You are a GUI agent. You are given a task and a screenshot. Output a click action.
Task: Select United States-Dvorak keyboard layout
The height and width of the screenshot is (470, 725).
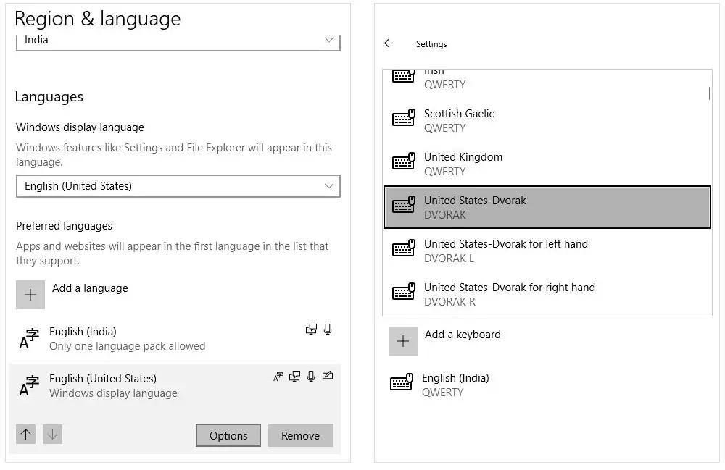coord(547,207)
